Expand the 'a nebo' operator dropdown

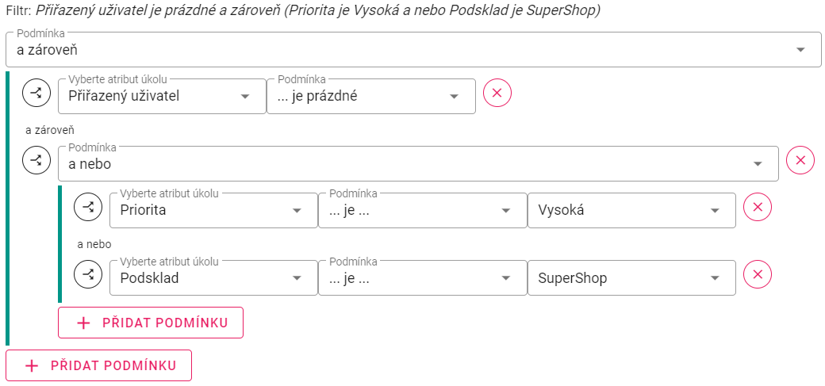pyautogui.click(x=417, y=164)
